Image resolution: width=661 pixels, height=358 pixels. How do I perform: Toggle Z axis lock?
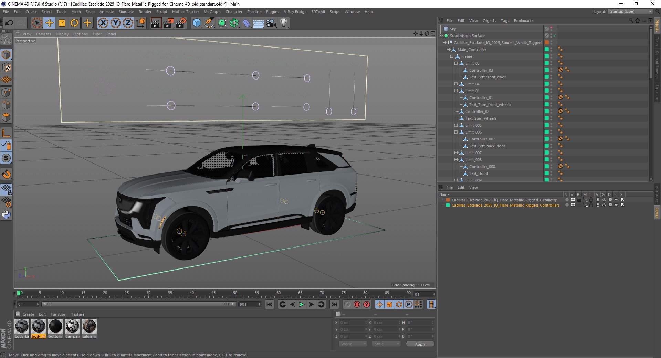tap(128, 23)
